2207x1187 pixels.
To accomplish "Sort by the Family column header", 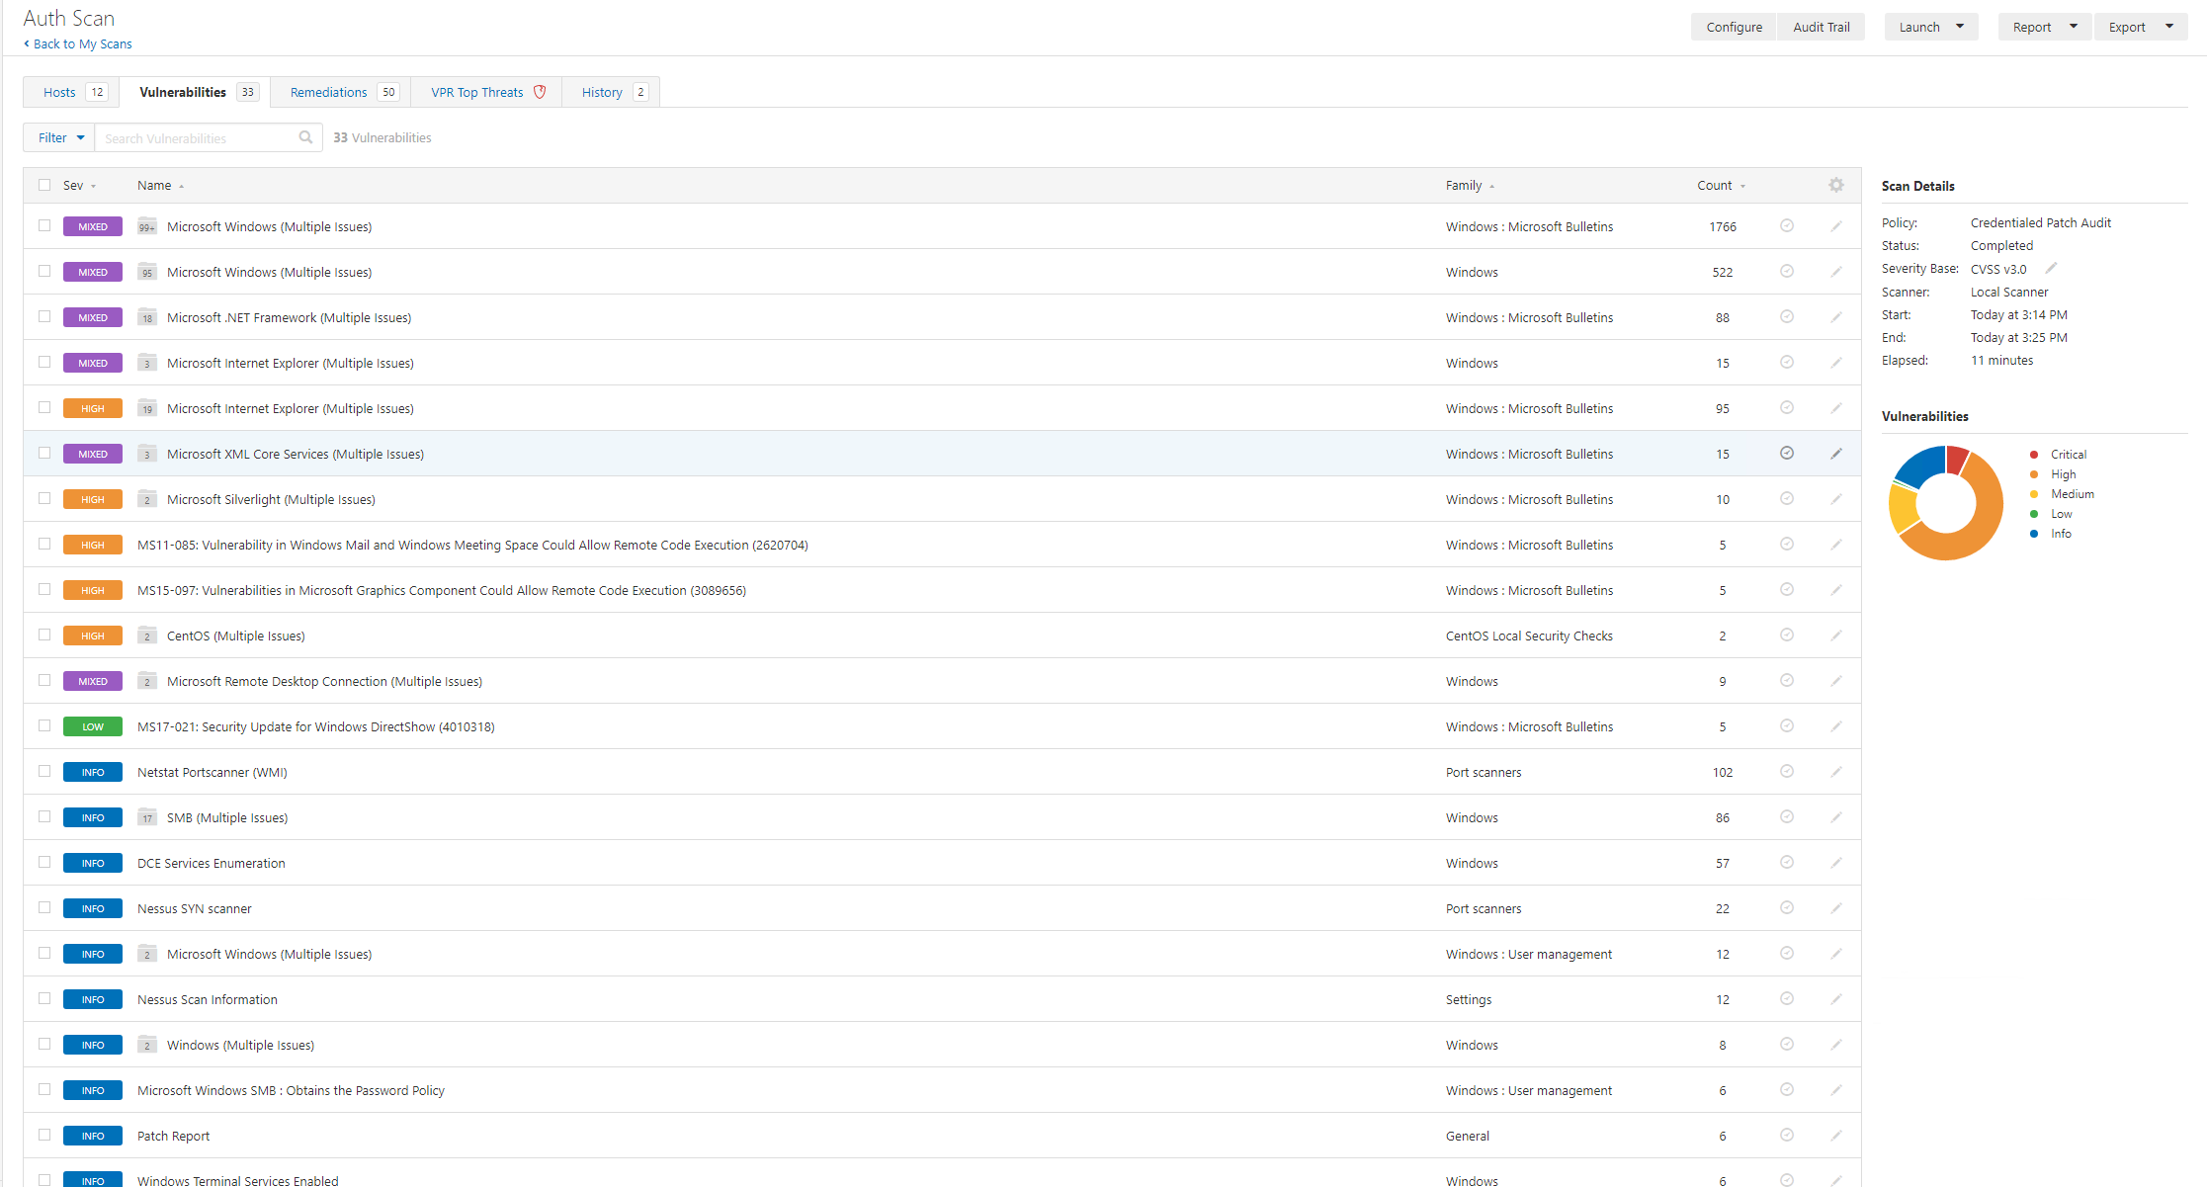I will 1470,185.
